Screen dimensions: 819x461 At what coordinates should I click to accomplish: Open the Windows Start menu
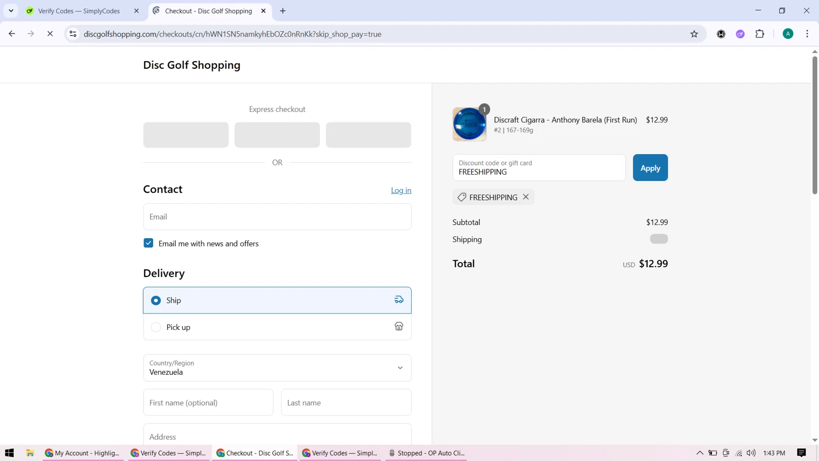[9, 453]
